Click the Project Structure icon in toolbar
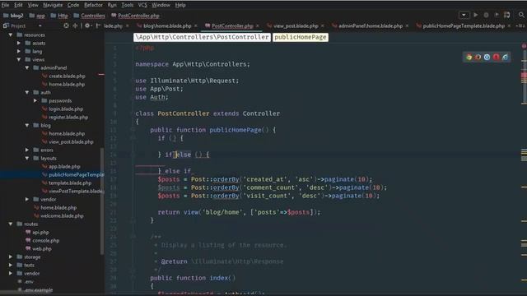The height and width of the screenshot is (296, 527). pyautogui.click(x=507, y=15)
